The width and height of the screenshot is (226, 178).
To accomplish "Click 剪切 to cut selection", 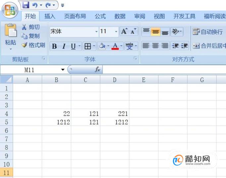I will [30, 27].
